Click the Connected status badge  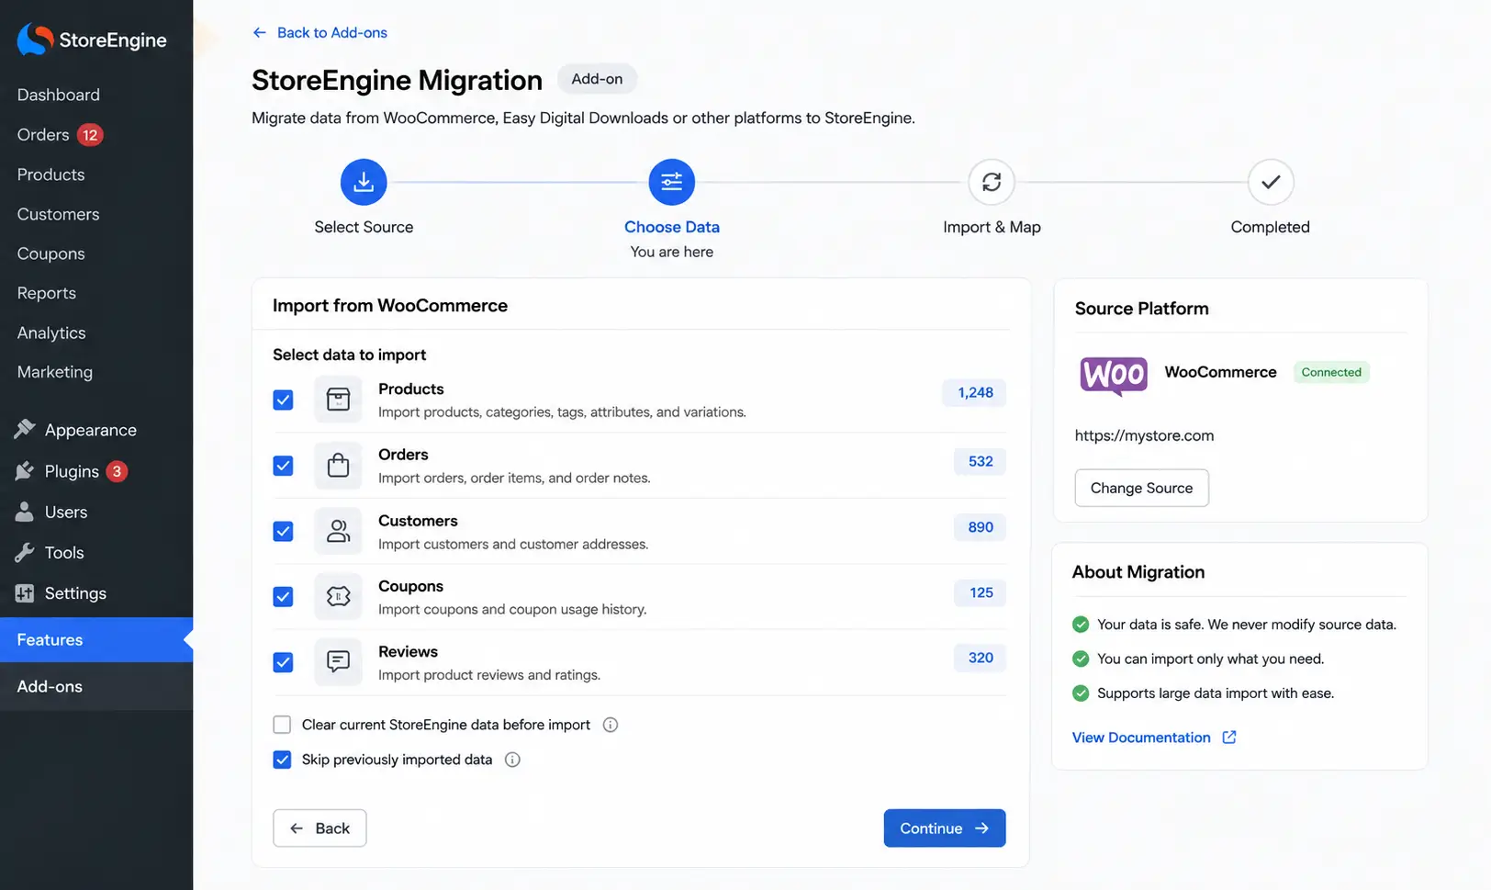coord(1331,372)
